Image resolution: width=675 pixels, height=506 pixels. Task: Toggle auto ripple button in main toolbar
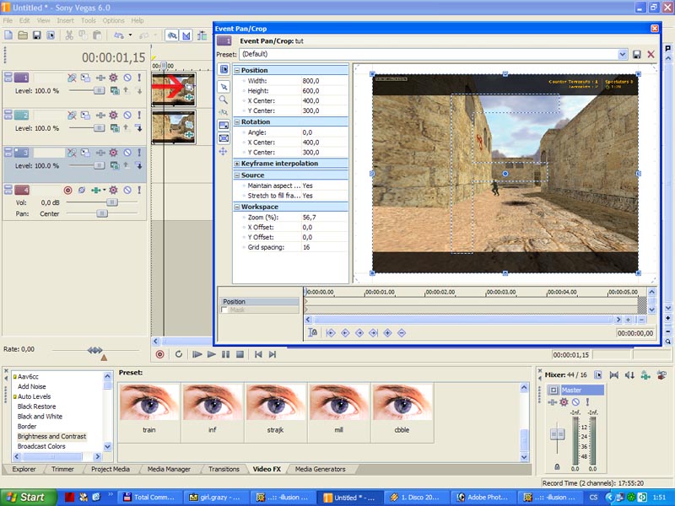click(202, 35)
